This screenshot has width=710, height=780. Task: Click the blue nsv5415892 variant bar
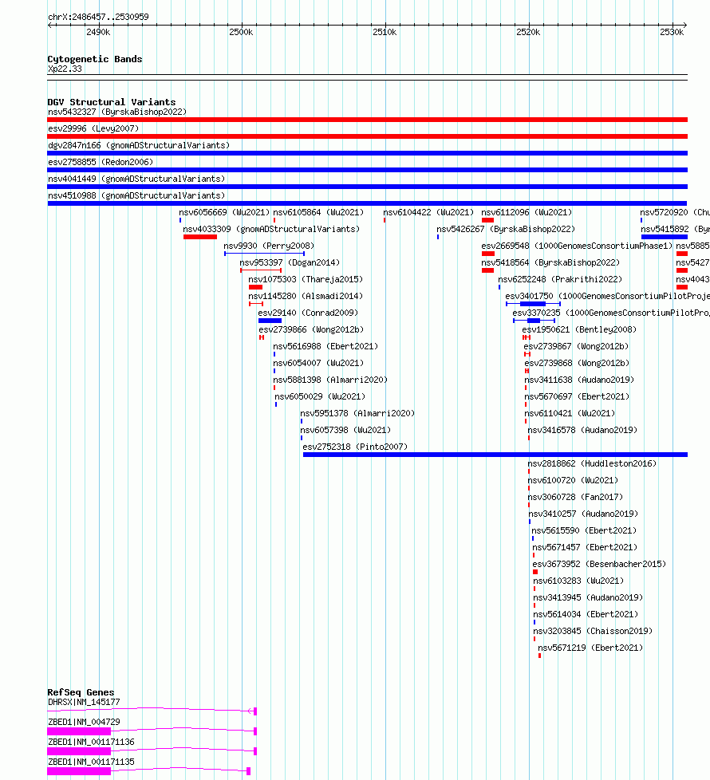coord(665,237)
